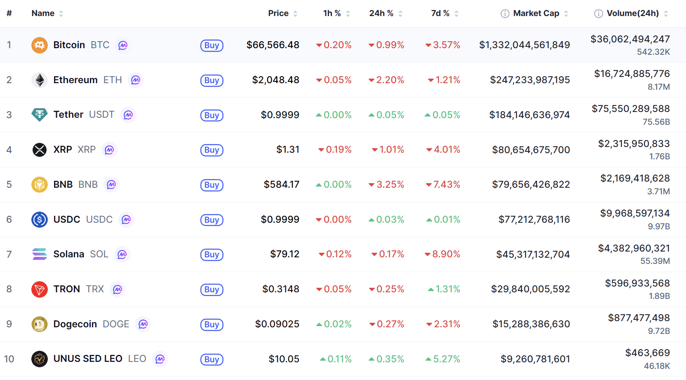
Task: Select LEO 7d change 5.27%
Action: tap(443, 359)
